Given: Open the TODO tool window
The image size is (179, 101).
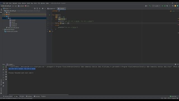Looking at the screenshot, I should tap(22, 97).
